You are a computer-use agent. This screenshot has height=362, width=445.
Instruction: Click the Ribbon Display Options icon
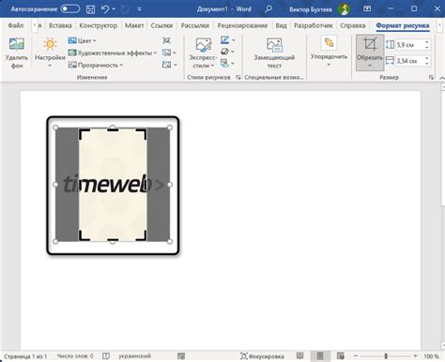tap(367, 9)
